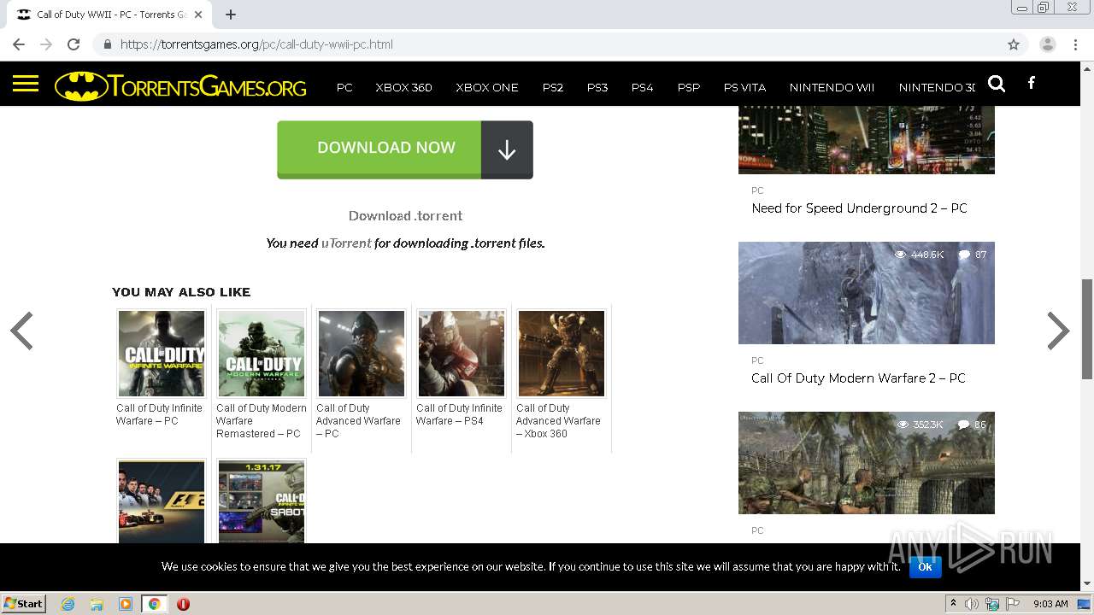Click the red stop-sign taskbar icon
Screen dimensions: 1094x615
183,604
